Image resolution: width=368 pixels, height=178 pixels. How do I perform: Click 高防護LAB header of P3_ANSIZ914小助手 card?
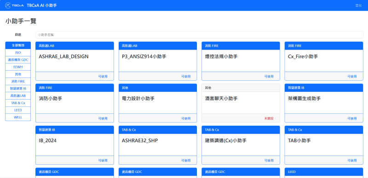(x=158, y=46)
